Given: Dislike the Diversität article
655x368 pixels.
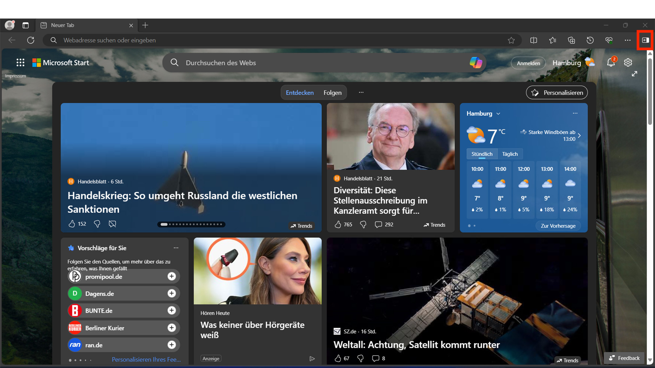Looking at the screenshot, I should coord(363,225).
